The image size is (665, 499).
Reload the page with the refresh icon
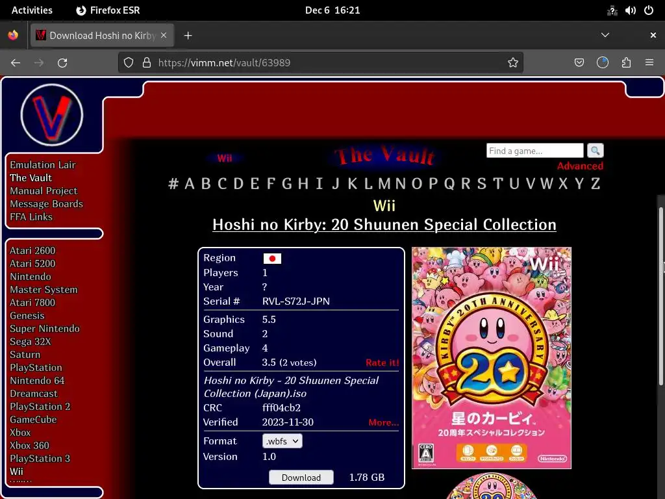(62, 63)
